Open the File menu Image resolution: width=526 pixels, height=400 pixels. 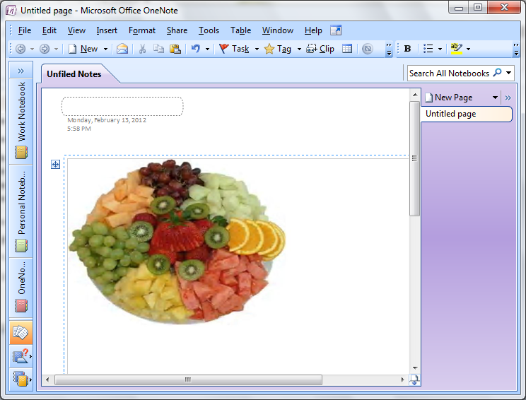click(x=25, y=30)
